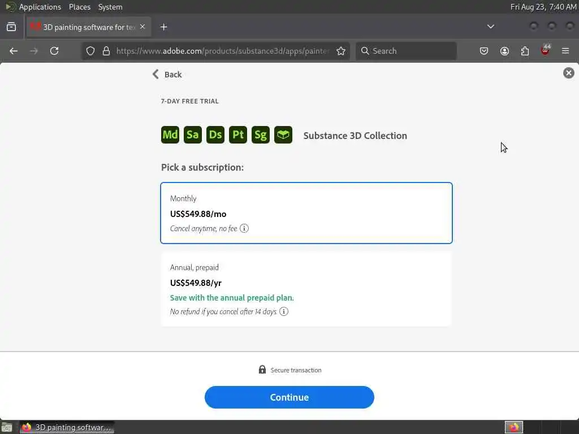Click into the browser Search field
The height and width of the screenshot is (434, 579).
click(x=406, y=51)
